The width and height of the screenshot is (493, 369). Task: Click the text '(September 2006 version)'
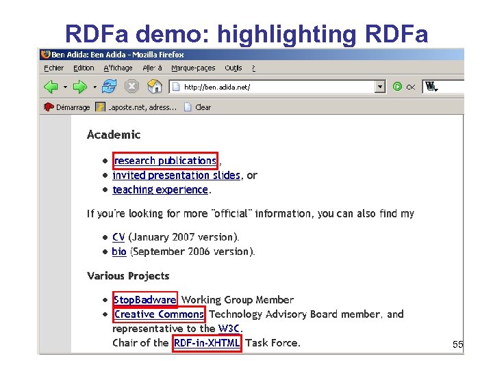[192, 251]
